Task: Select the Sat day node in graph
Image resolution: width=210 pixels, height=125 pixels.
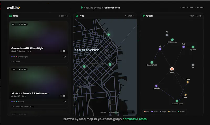Action: tap(193, 65)
